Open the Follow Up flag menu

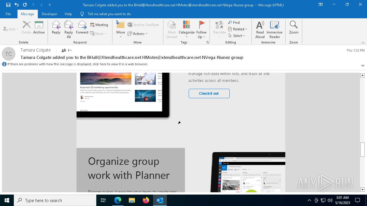point(202,29)
